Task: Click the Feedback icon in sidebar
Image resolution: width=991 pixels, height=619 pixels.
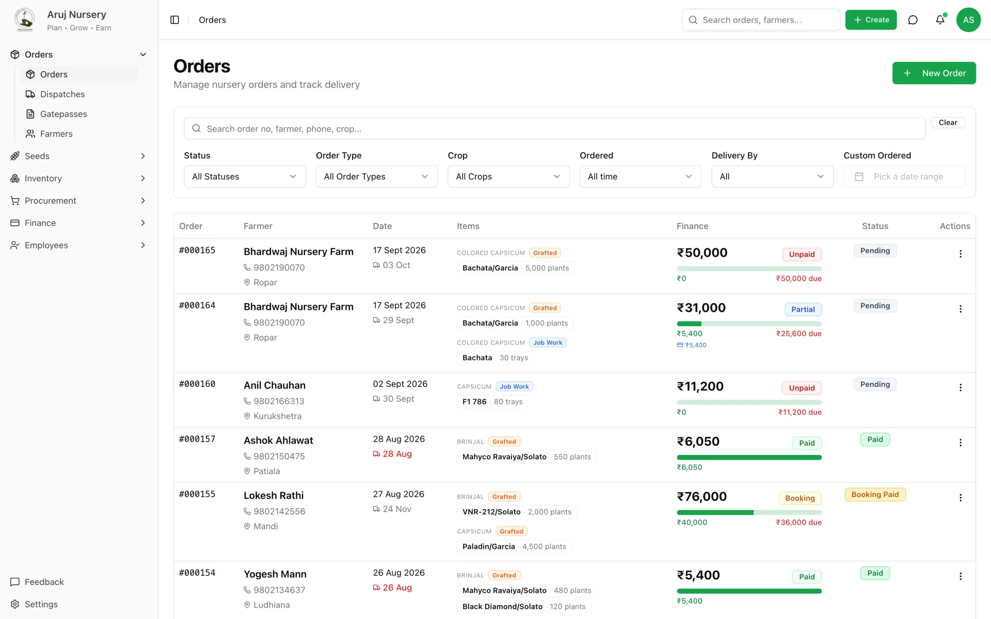Action: pos(15,582)
